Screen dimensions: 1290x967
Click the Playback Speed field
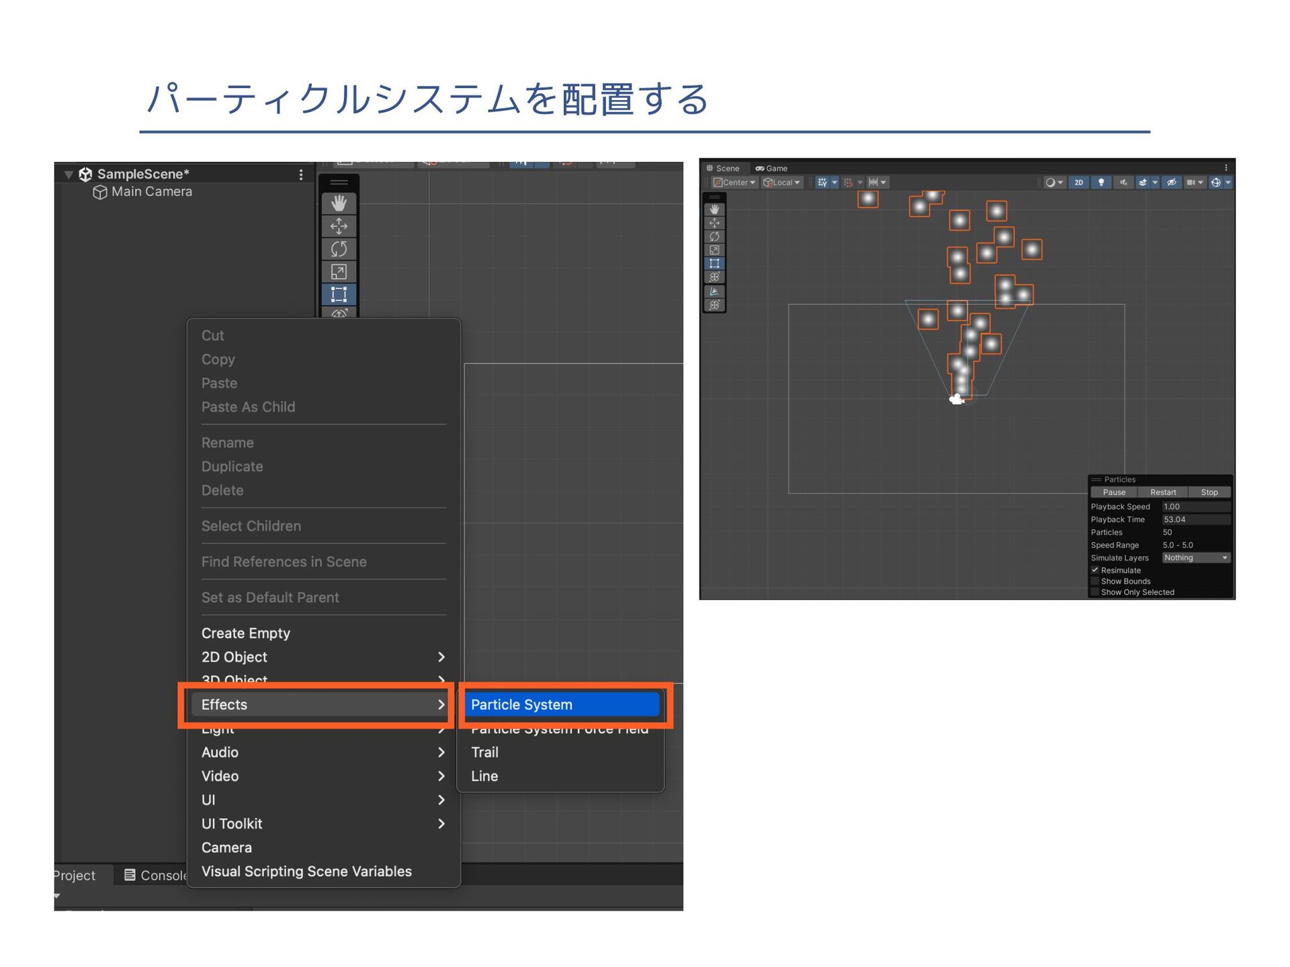coord(1196,507)
